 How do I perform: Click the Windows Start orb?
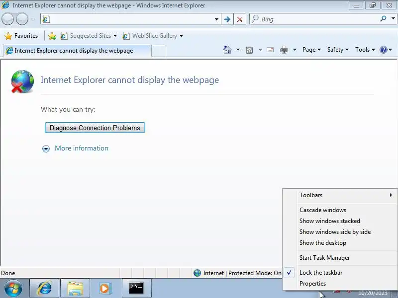click(x=13, y=289)
